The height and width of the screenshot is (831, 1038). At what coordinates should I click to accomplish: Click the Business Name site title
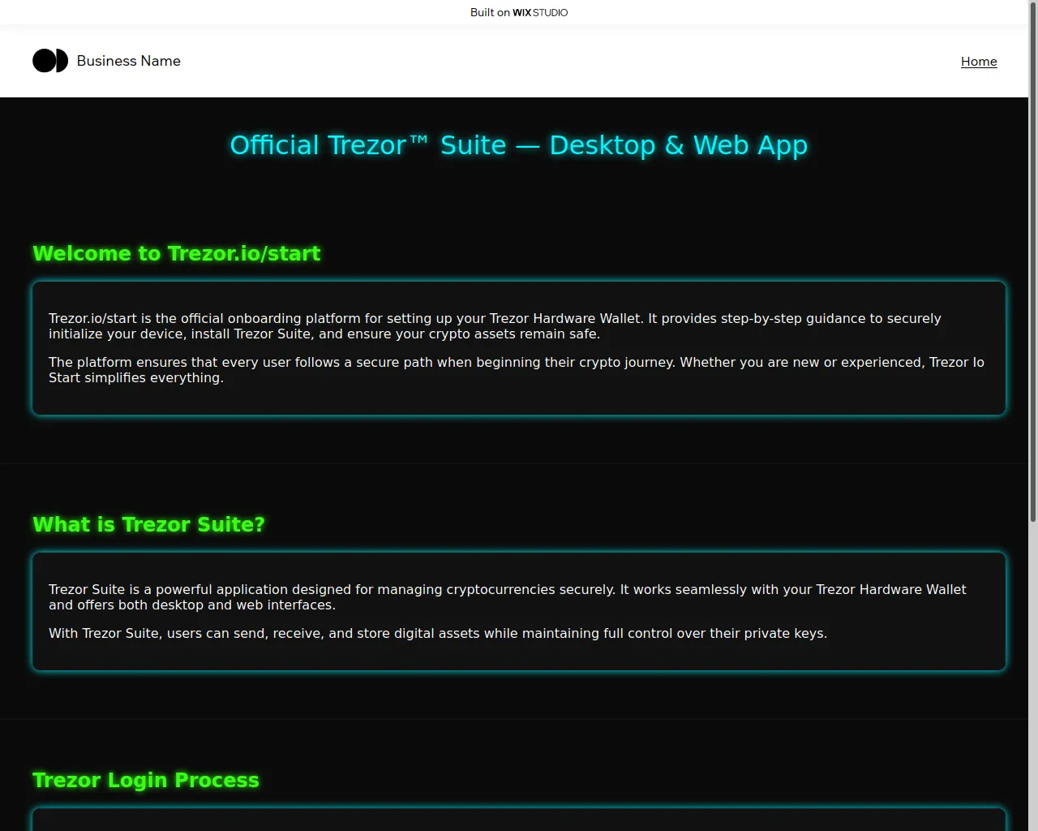point(128,61)
